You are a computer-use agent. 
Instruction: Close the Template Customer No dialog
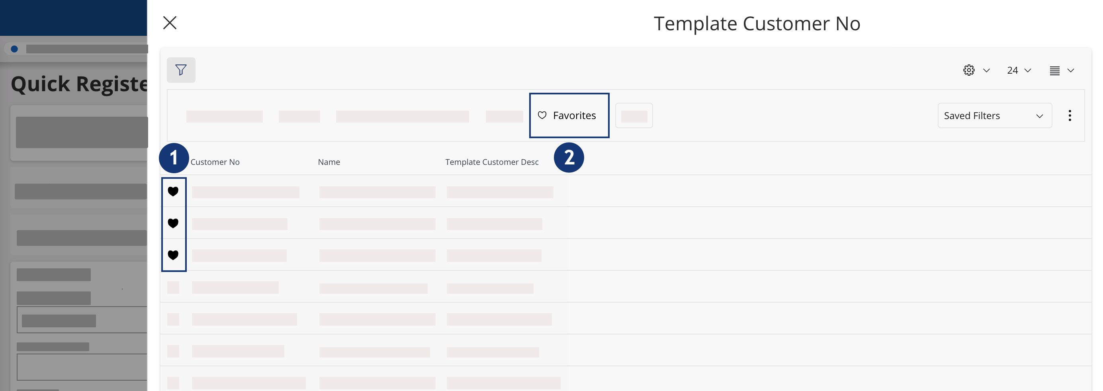170,23
